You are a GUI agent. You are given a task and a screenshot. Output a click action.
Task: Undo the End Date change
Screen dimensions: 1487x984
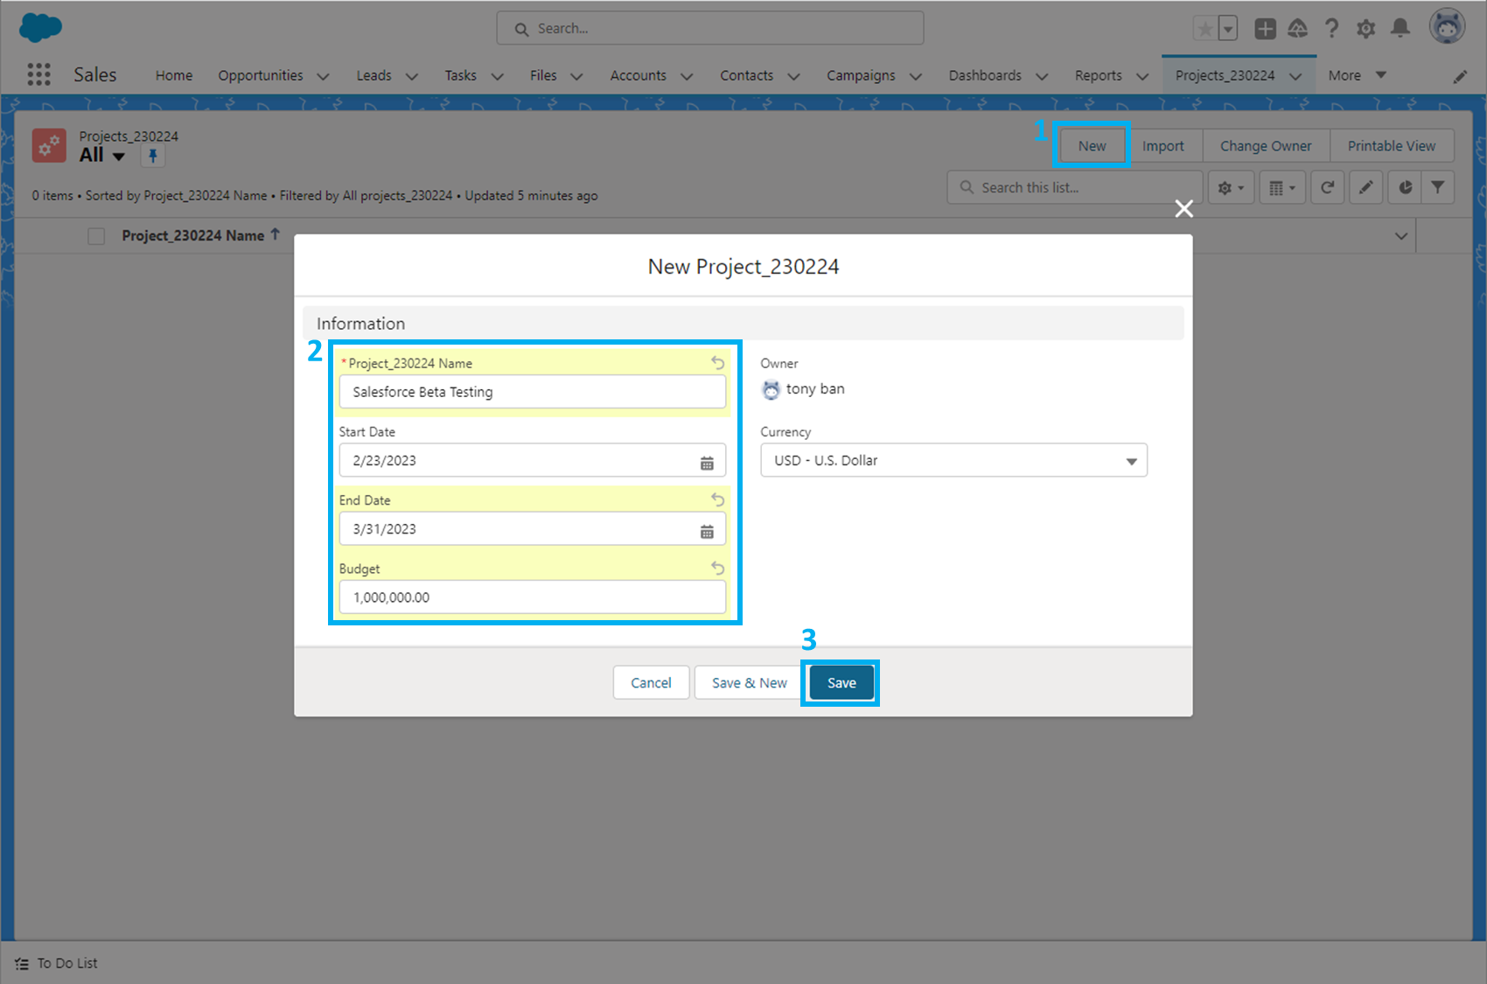click(717, 499)
